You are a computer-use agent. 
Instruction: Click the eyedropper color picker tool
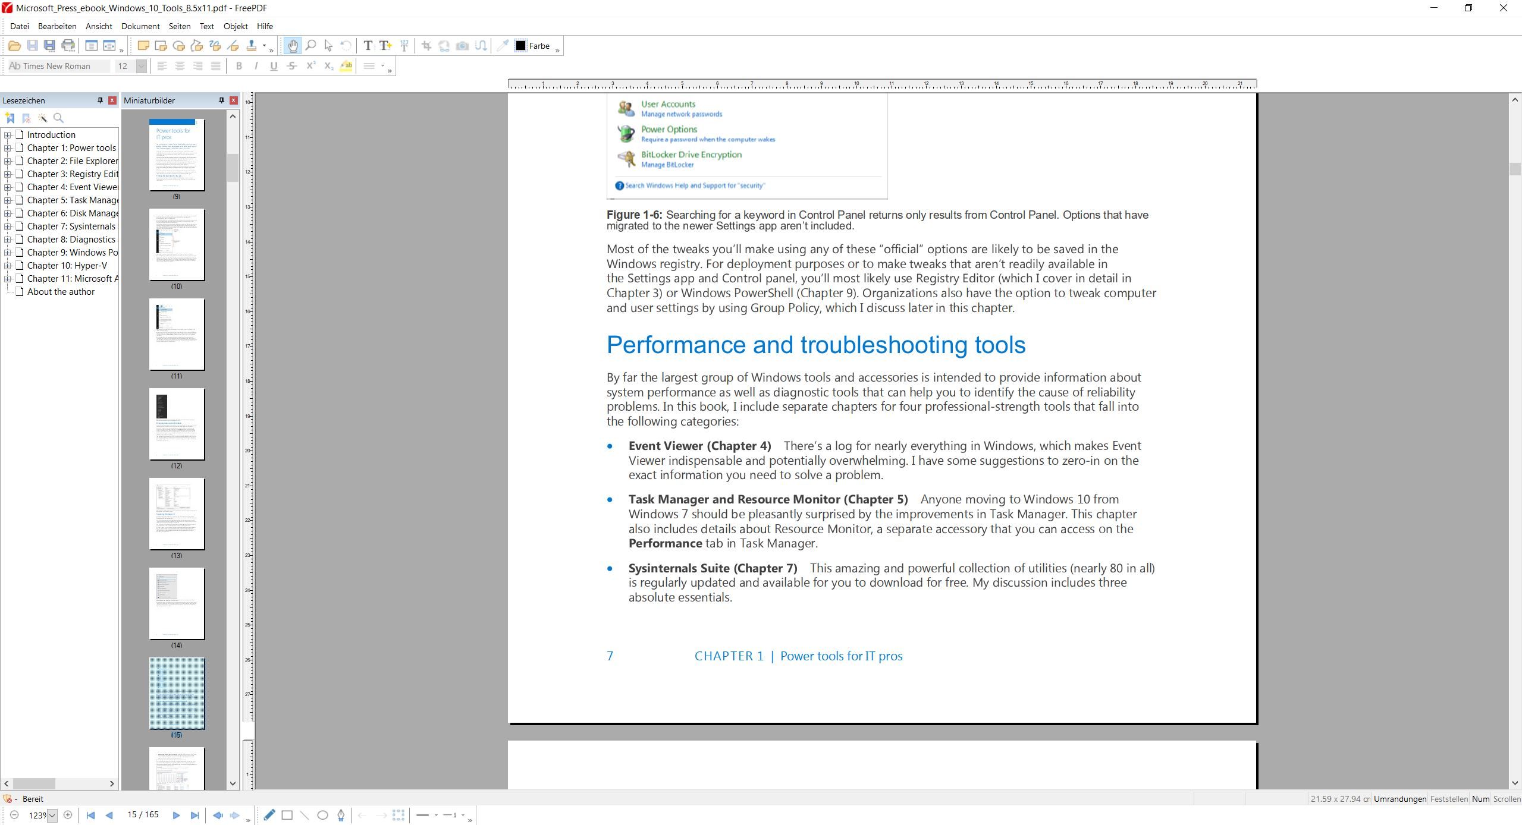(x=503, y=46)
